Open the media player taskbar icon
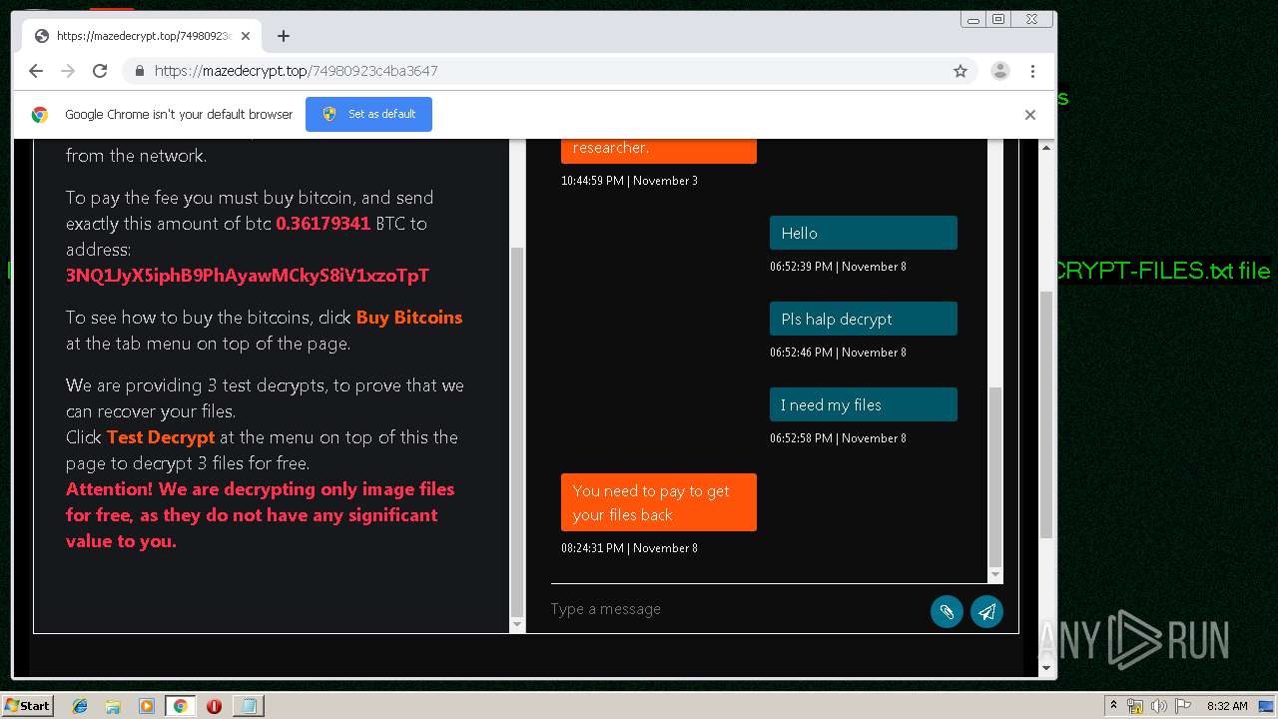The height and width of the screenshot is (719, 1278). [x=147, y=706]
